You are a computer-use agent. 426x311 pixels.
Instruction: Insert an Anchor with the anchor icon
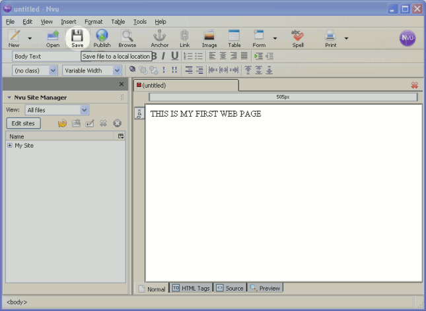coord(159,38)
